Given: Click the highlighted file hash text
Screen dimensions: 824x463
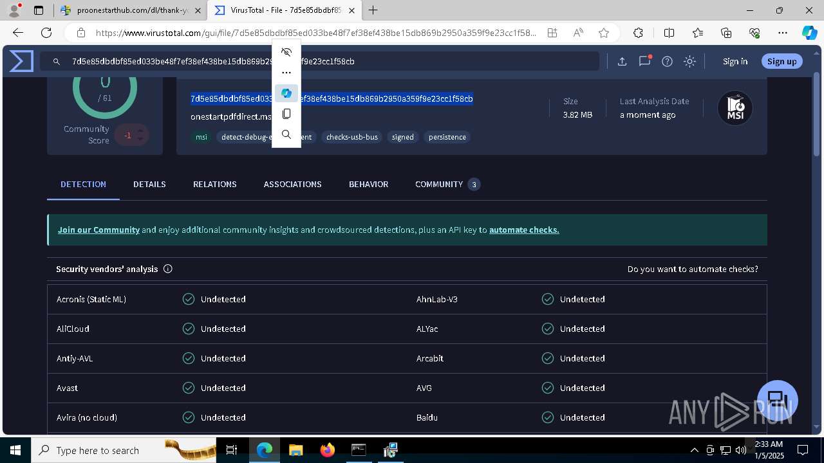Looking at the screenshot, I should coord(332,98).
